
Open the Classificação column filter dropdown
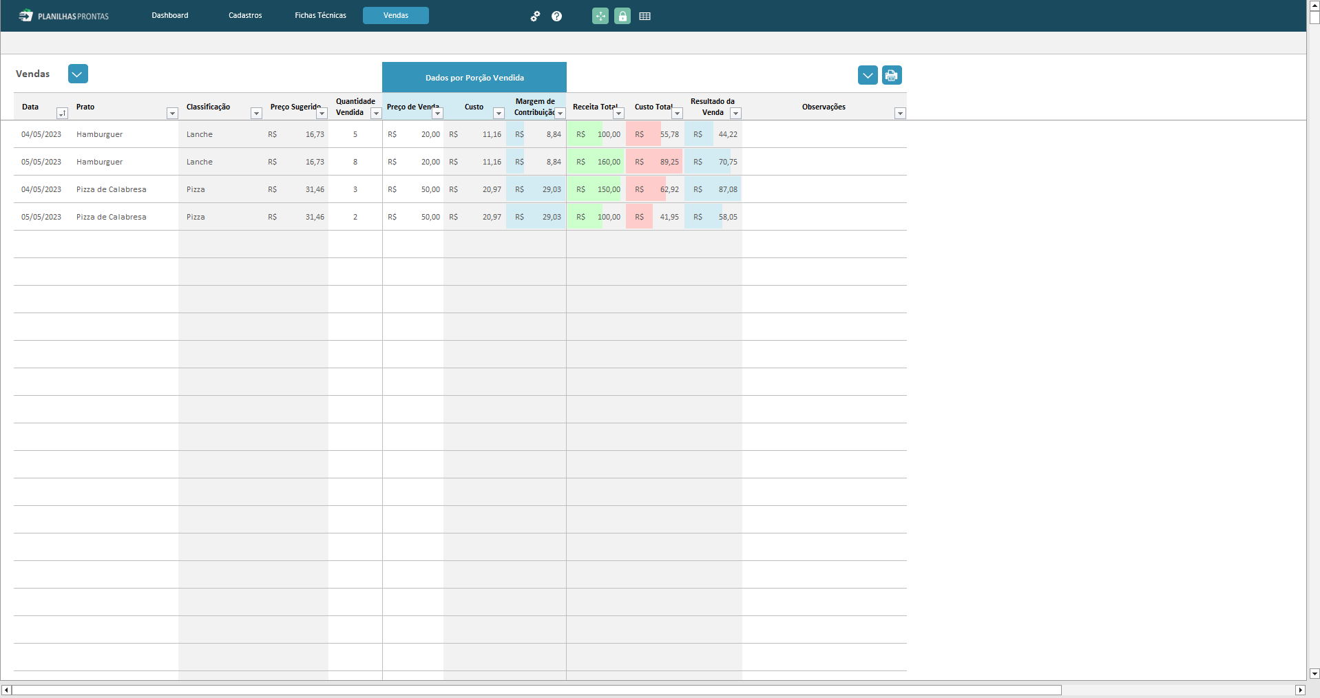tap(256, 114)
